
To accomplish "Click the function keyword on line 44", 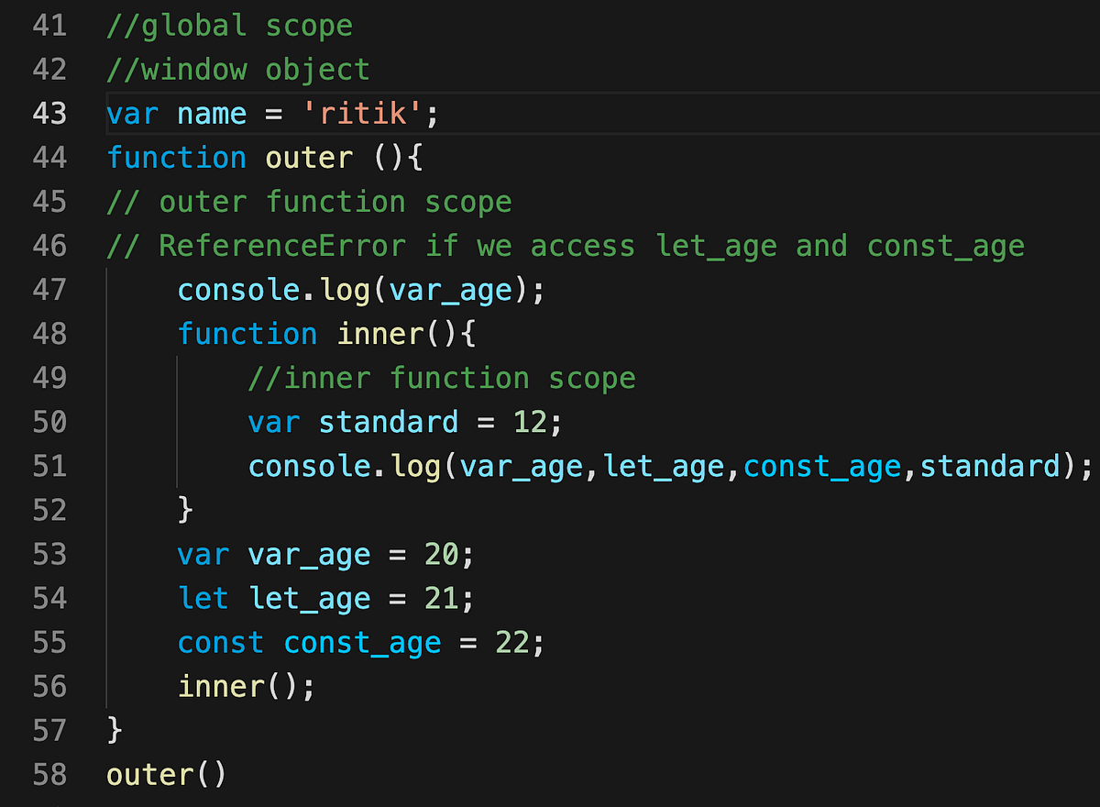I will [x=176, y=158].
